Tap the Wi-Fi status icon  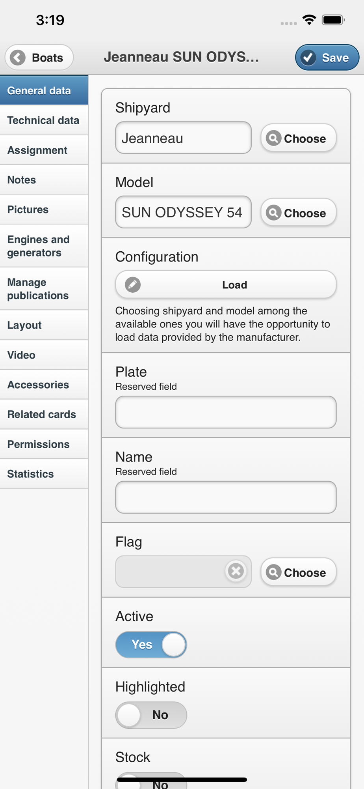pos(309,20)
